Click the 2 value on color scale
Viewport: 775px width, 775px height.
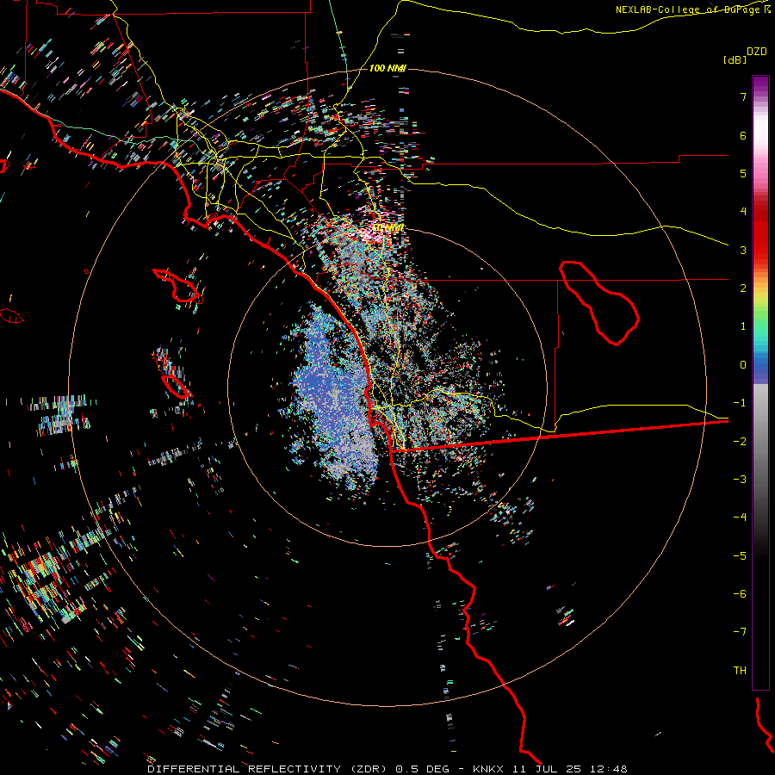click(x=743, y=288)
